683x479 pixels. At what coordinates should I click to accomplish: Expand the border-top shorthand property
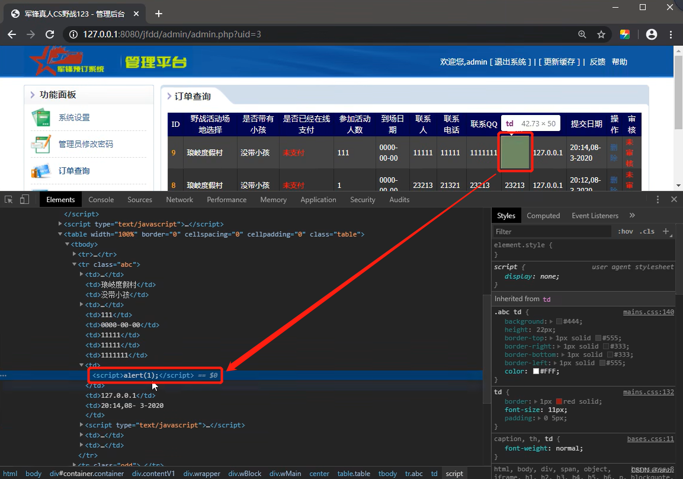point(551,339)
